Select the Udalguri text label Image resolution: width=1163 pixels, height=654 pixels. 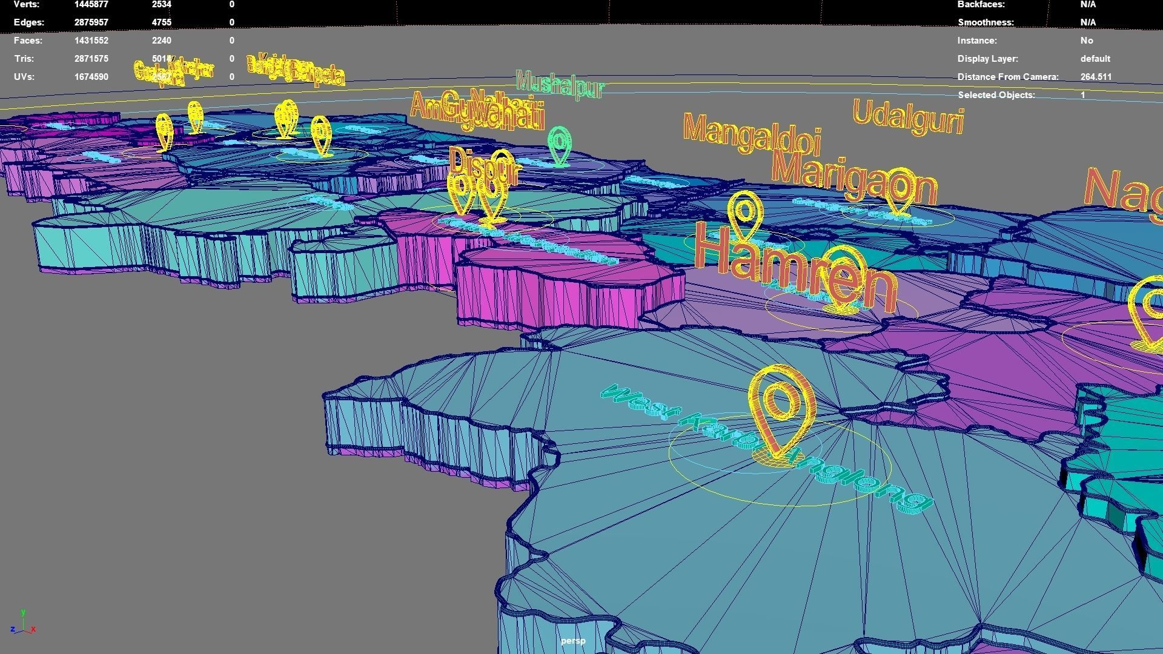908,116
